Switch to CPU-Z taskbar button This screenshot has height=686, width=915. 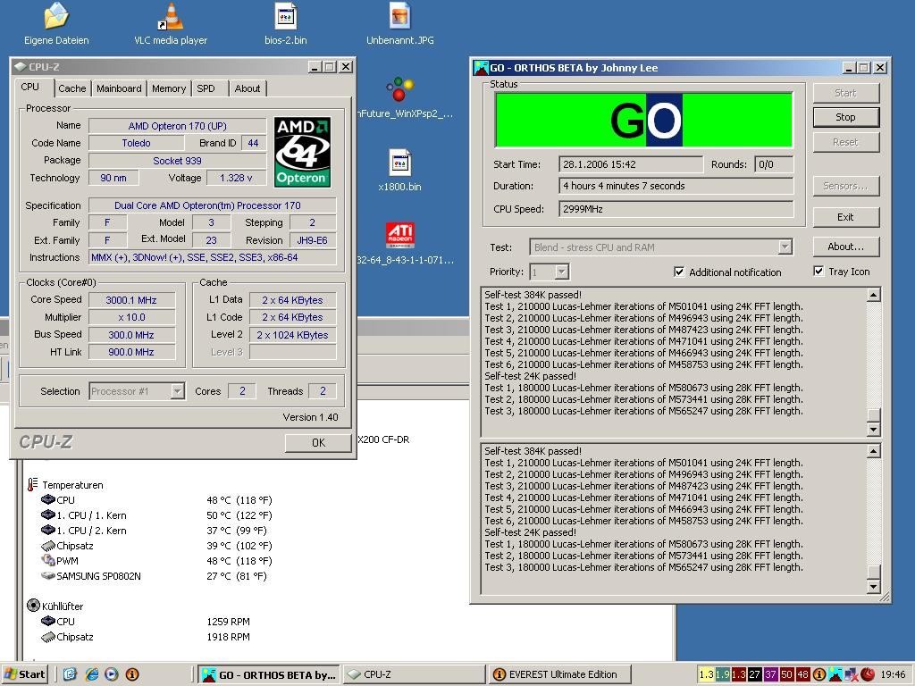coord(414,674)
